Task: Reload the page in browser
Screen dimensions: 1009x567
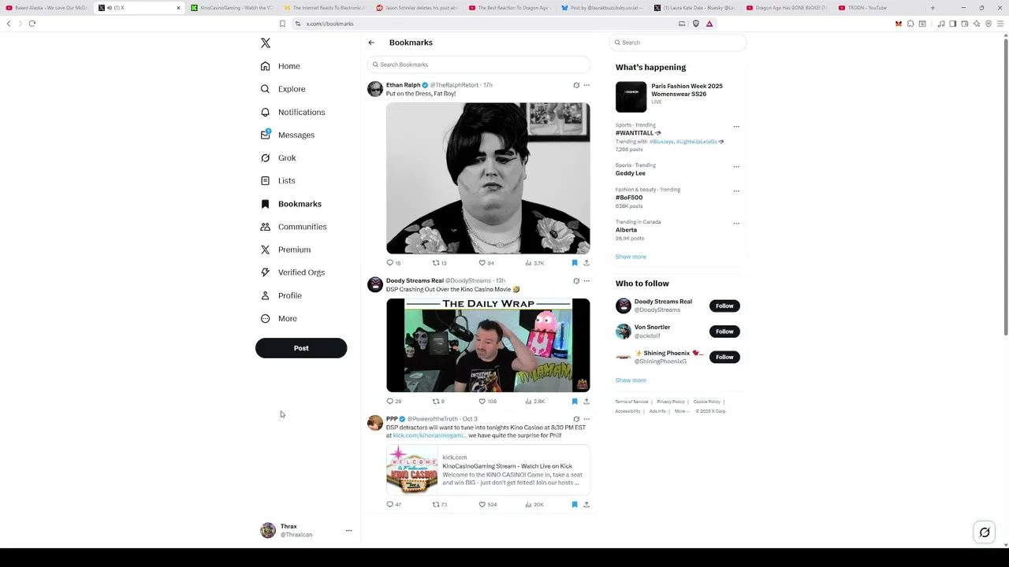Action: (32, 24)
